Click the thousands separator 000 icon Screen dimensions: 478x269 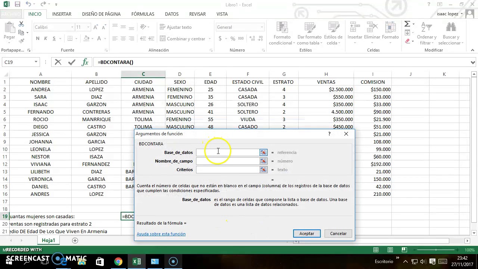(x=241, y=39)
